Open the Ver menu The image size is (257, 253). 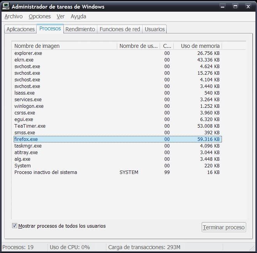point(61,17)
